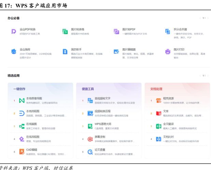This screenshot has height=170, width=211.
Task: Open the 金山PDF转换 tool icon
Action: 14,31
